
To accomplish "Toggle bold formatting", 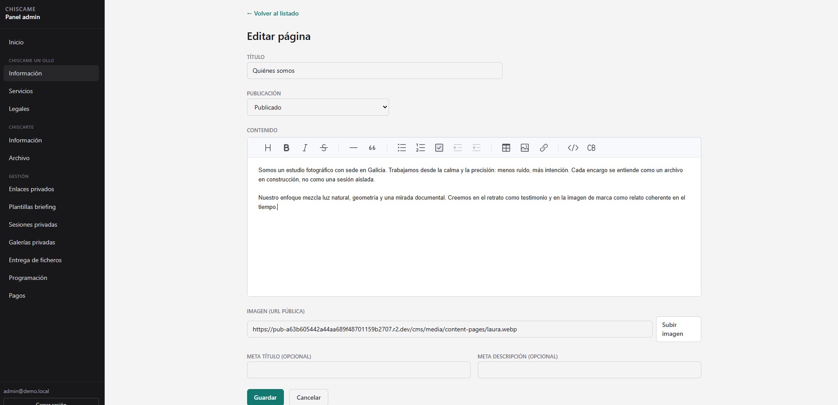I will coord(286,148).
